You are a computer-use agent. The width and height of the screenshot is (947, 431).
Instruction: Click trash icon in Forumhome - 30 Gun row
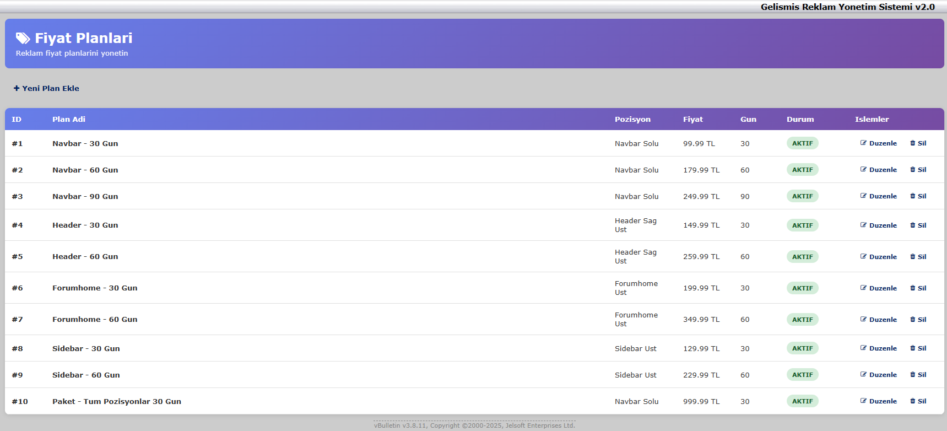pyautogui.click(x=913, y=288)
